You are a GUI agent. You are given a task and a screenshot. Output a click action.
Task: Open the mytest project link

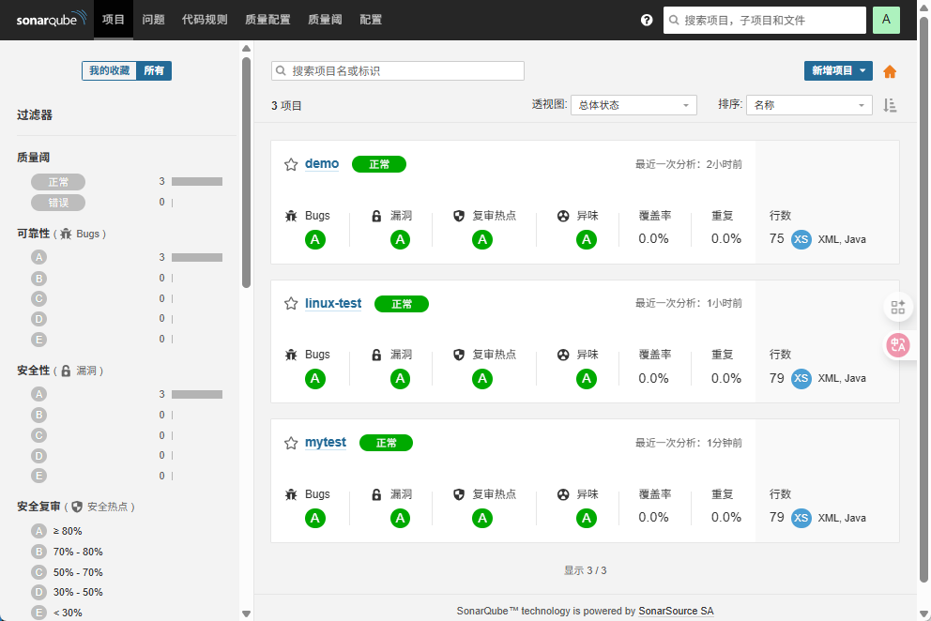[326, 443]
